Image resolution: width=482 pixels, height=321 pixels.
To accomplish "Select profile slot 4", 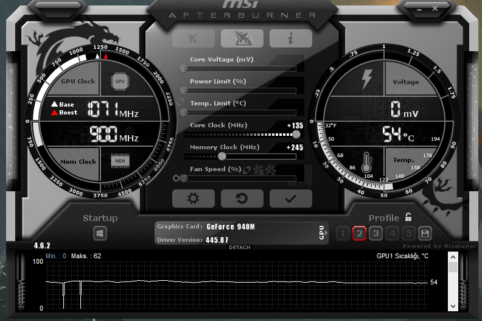I will (x=393, y=234).
